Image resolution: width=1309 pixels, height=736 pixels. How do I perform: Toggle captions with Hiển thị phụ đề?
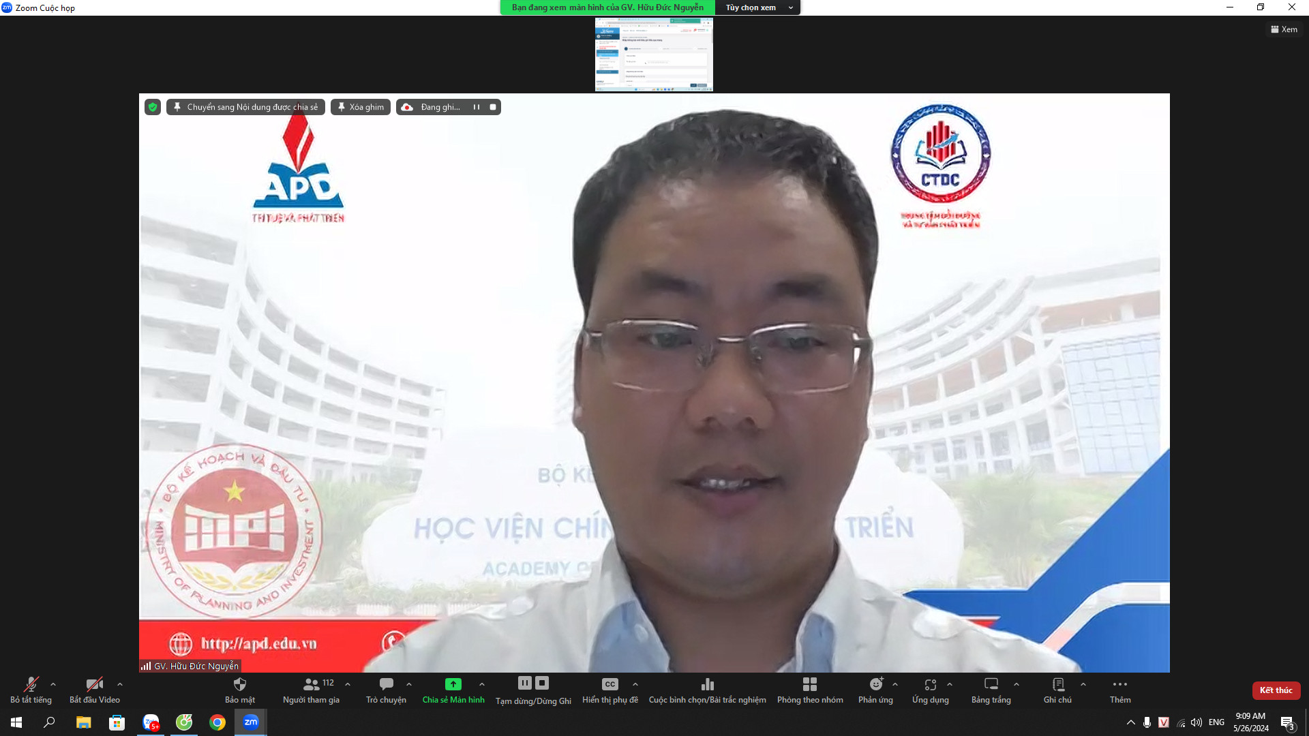610,685
